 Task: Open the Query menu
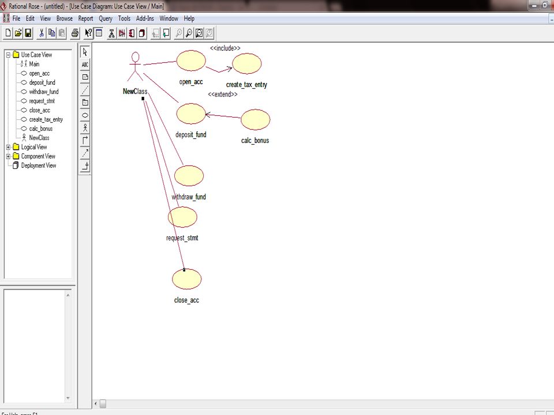pos(105,18)
